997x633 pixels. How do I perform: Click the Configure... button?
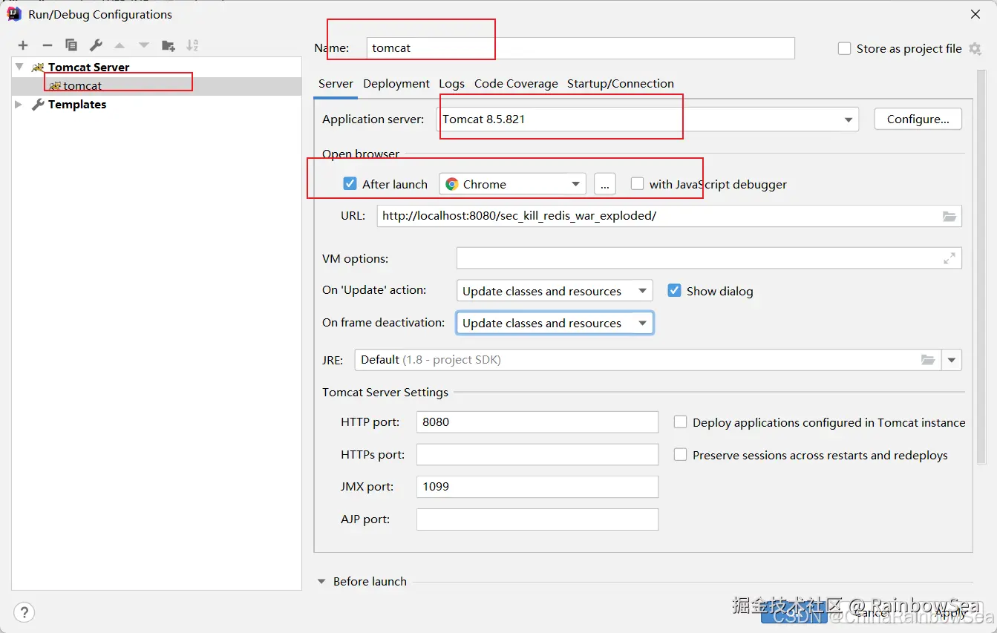[x=918, y=119]
